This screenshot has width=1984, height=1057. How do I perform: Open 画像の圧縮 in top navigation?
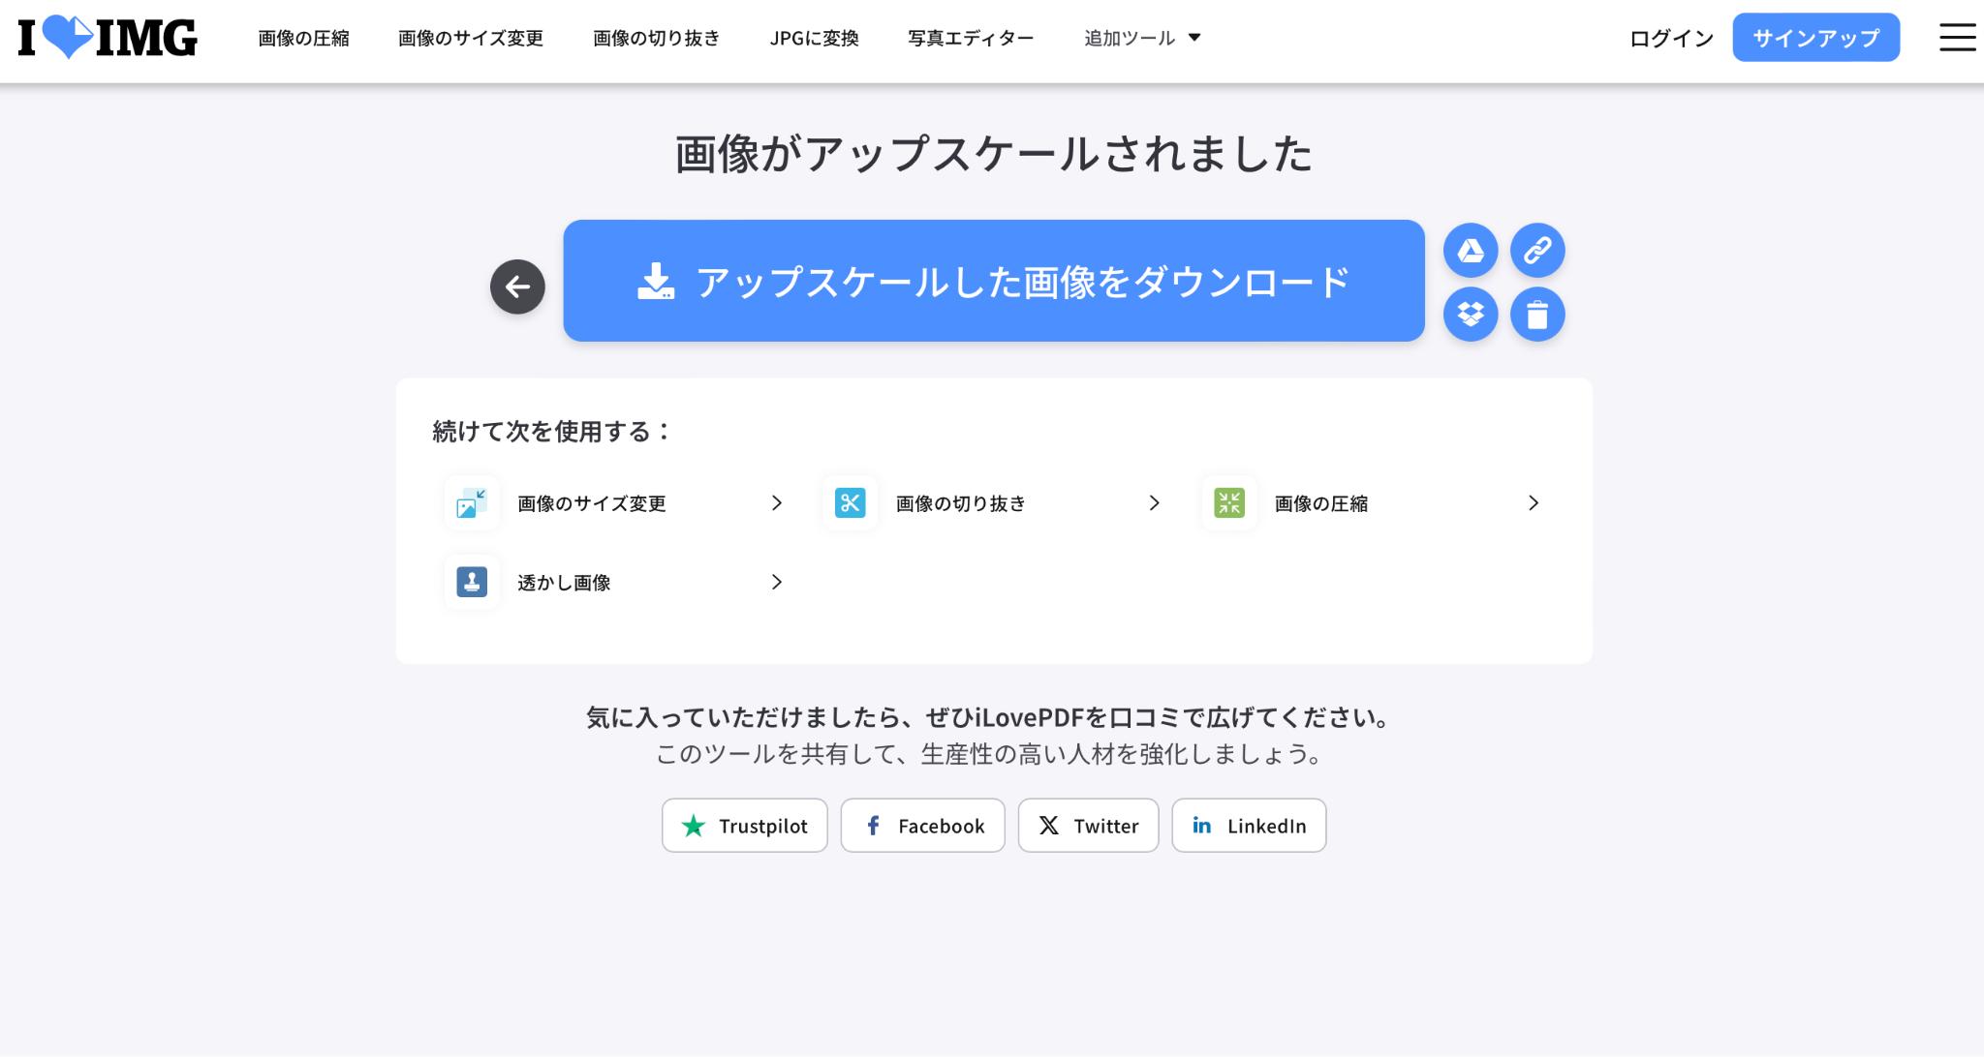(303, 38)
